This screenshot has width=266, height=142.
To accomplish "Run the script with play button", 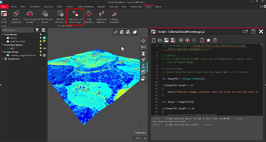I will click(181, 40).
